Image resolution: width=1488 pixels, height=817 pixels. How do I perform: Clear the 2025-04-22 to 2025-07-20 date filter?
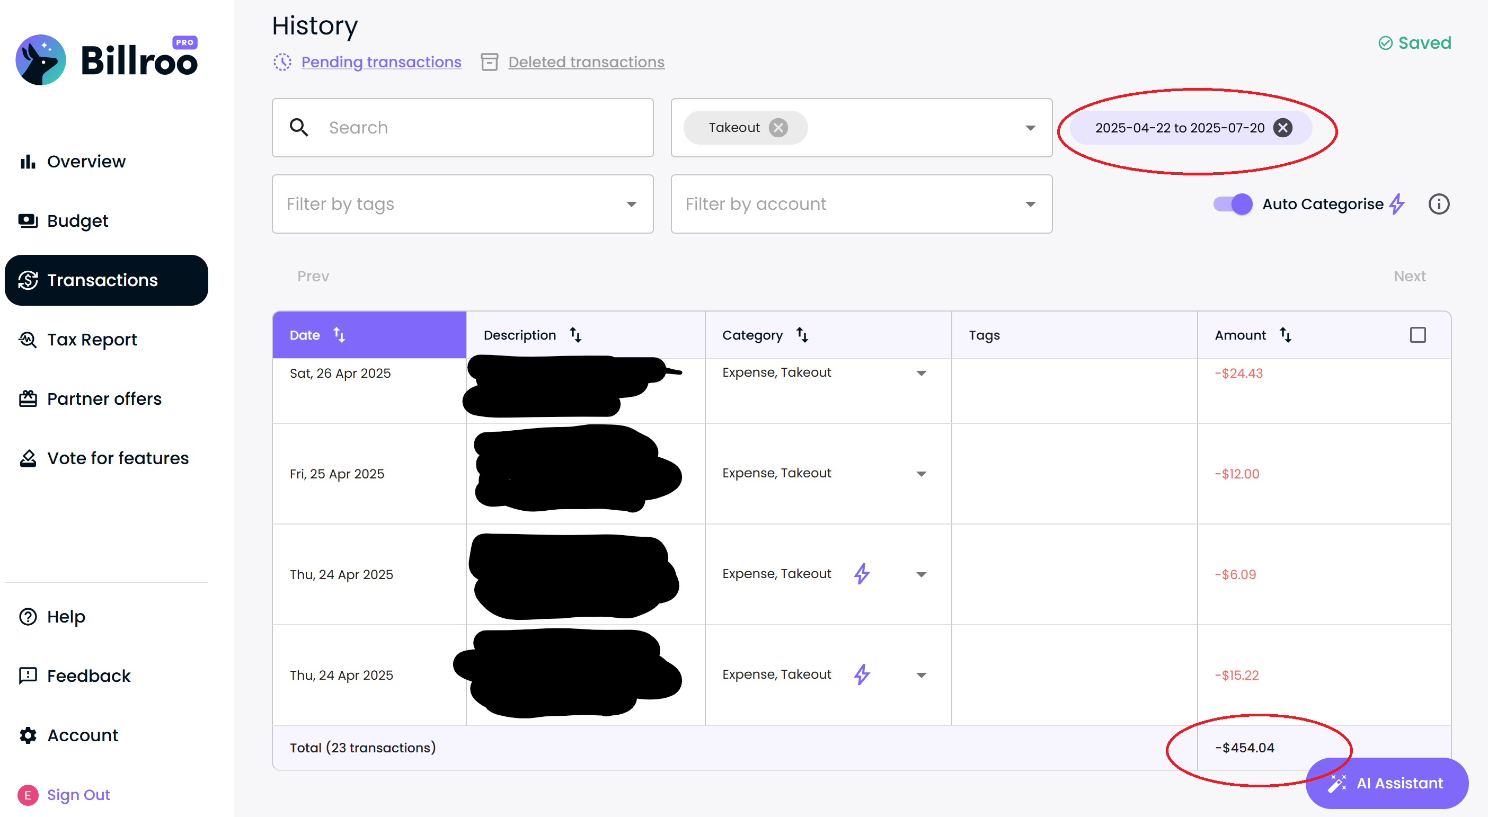point(1282,128)
